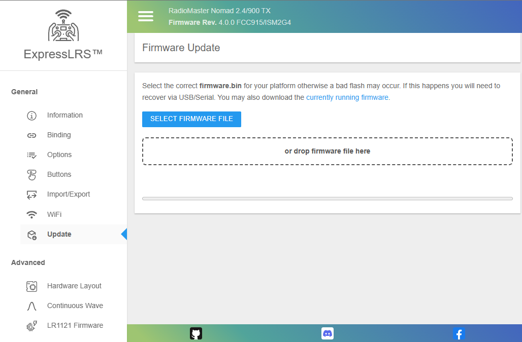Click the Binding link icon
The width and height of the screenshot is (522, 342).
(31, 135)
